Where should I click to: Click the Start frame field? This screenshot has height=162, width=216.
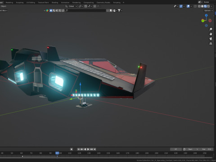(193, 149)
